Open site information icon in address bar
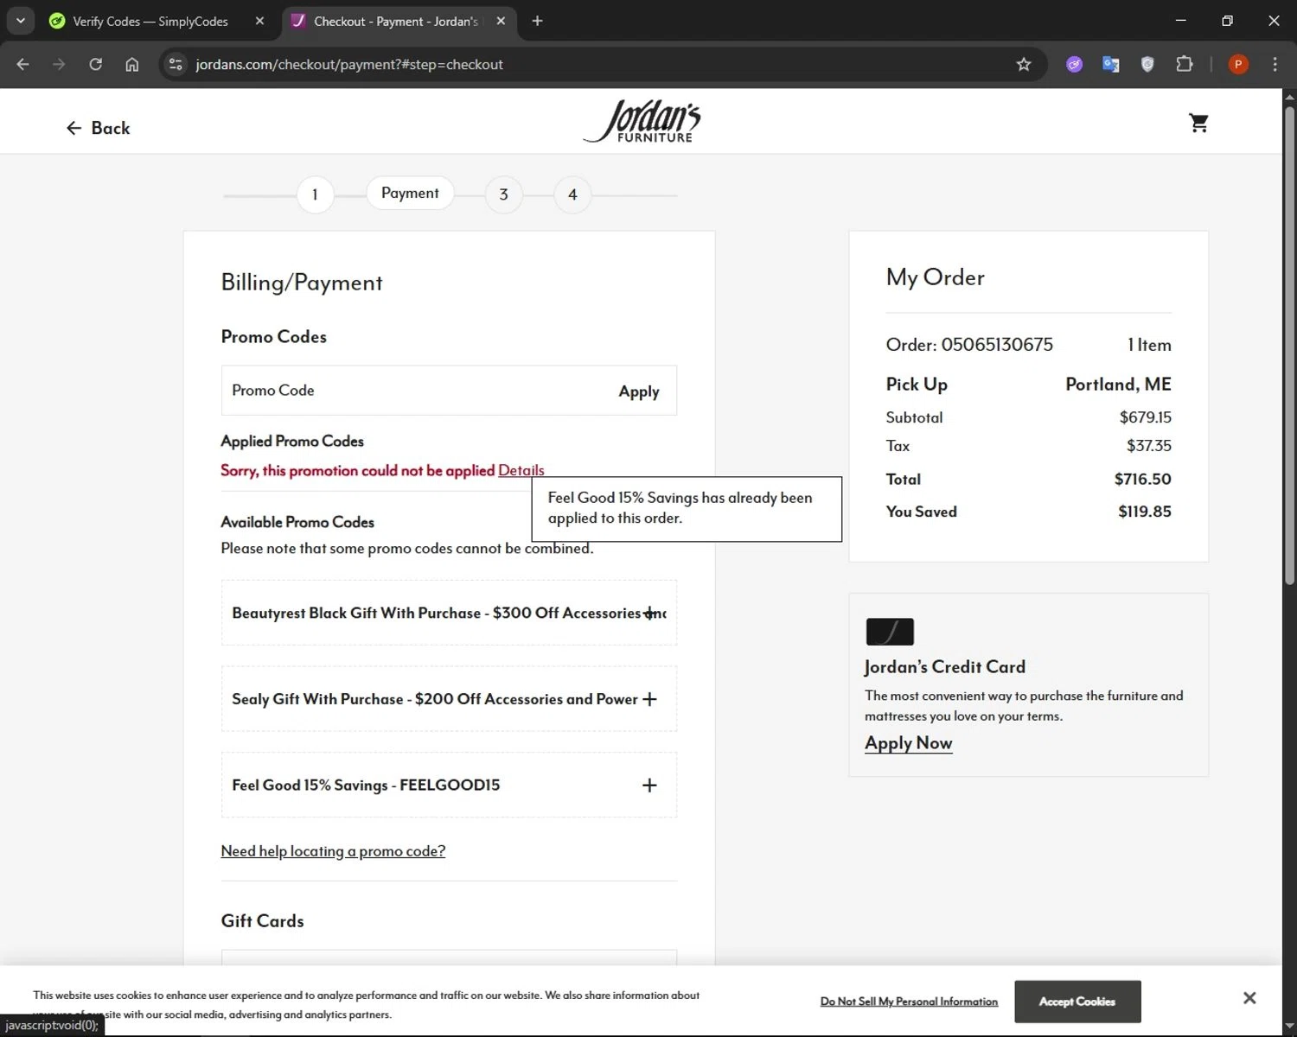 176,64
